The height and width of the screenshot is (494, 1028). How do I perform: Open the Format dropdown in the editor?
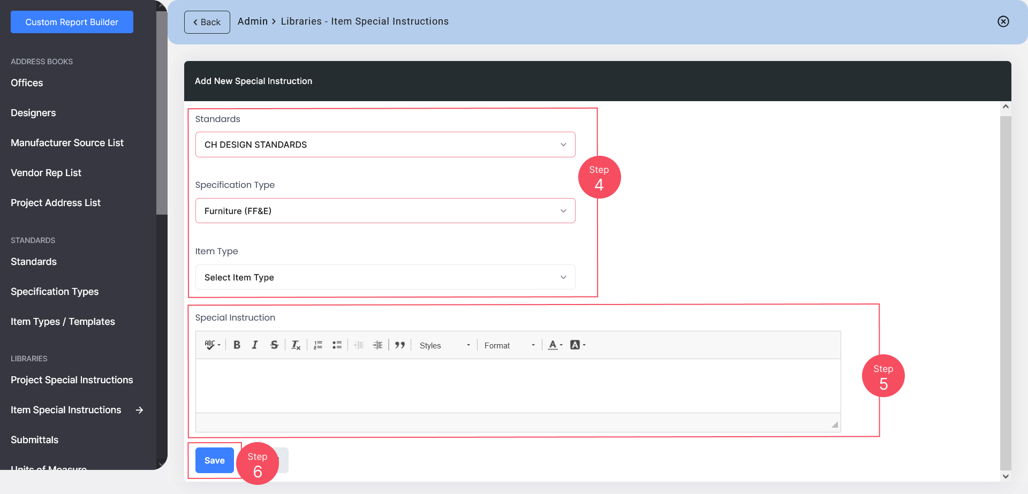pos(509,345)
